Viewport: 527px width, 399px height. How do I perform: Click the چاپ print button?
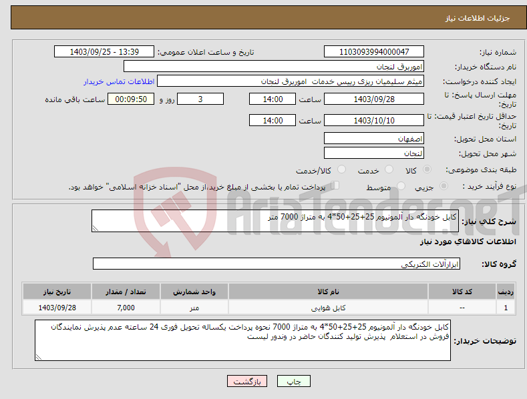coord(294,381)
